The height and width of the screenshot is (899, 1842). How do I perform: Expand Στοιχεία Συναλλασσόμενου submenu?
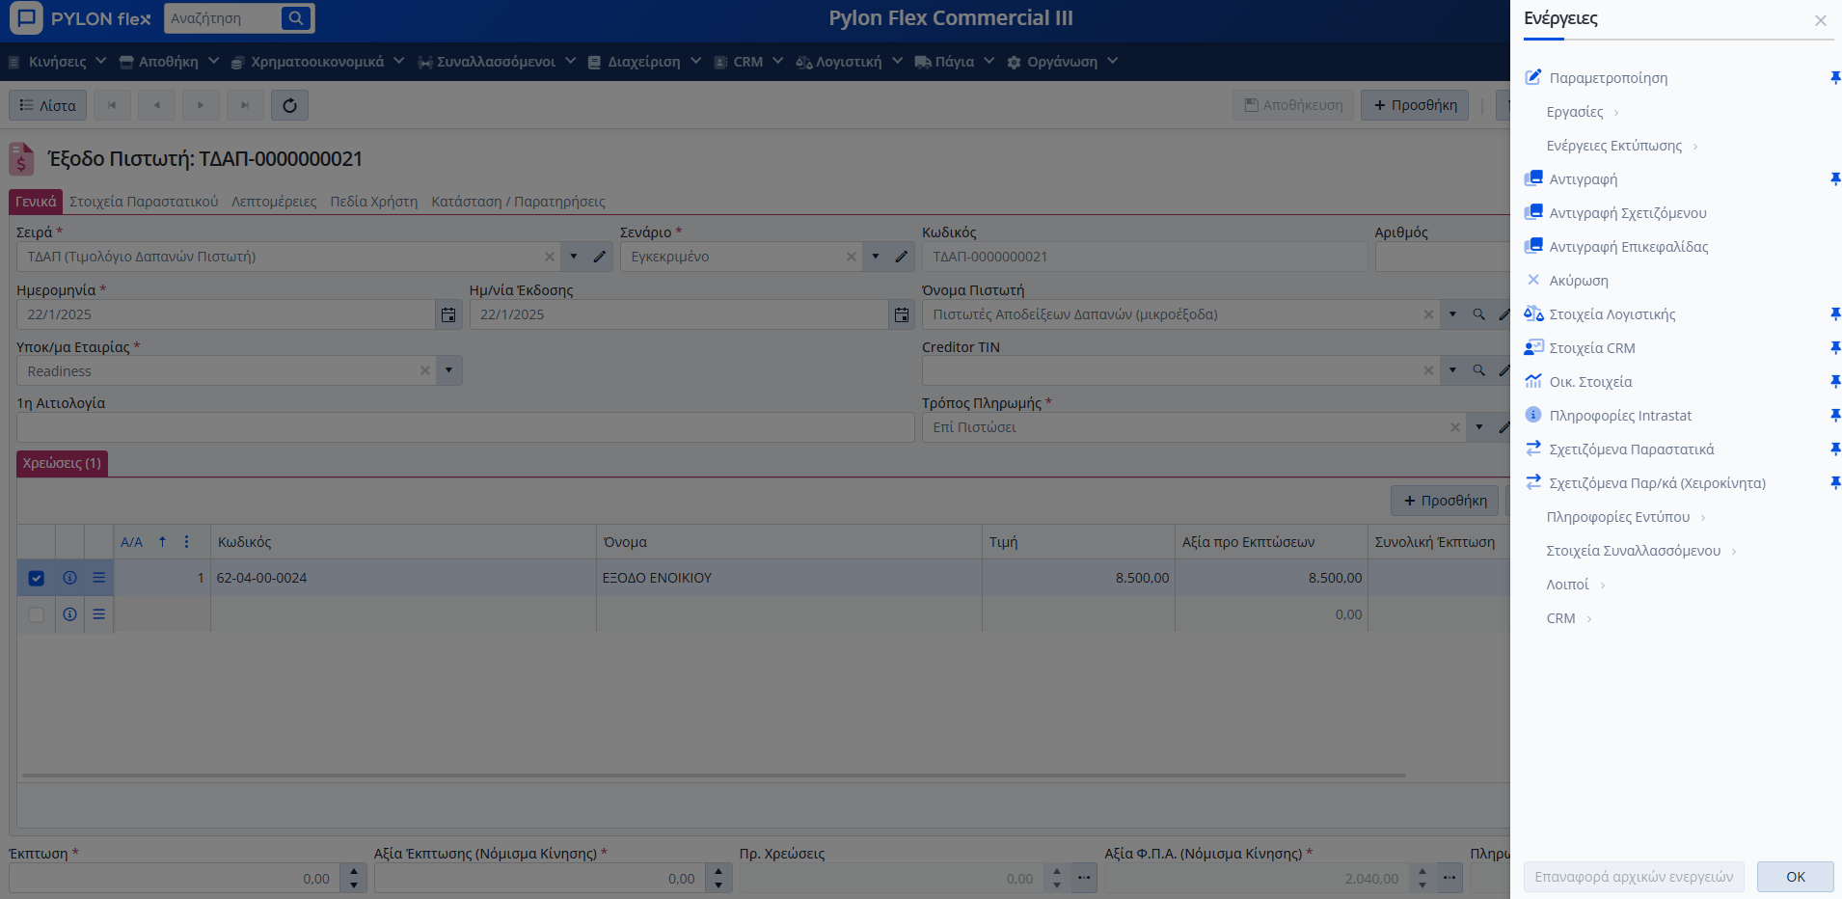point(1641,551)
